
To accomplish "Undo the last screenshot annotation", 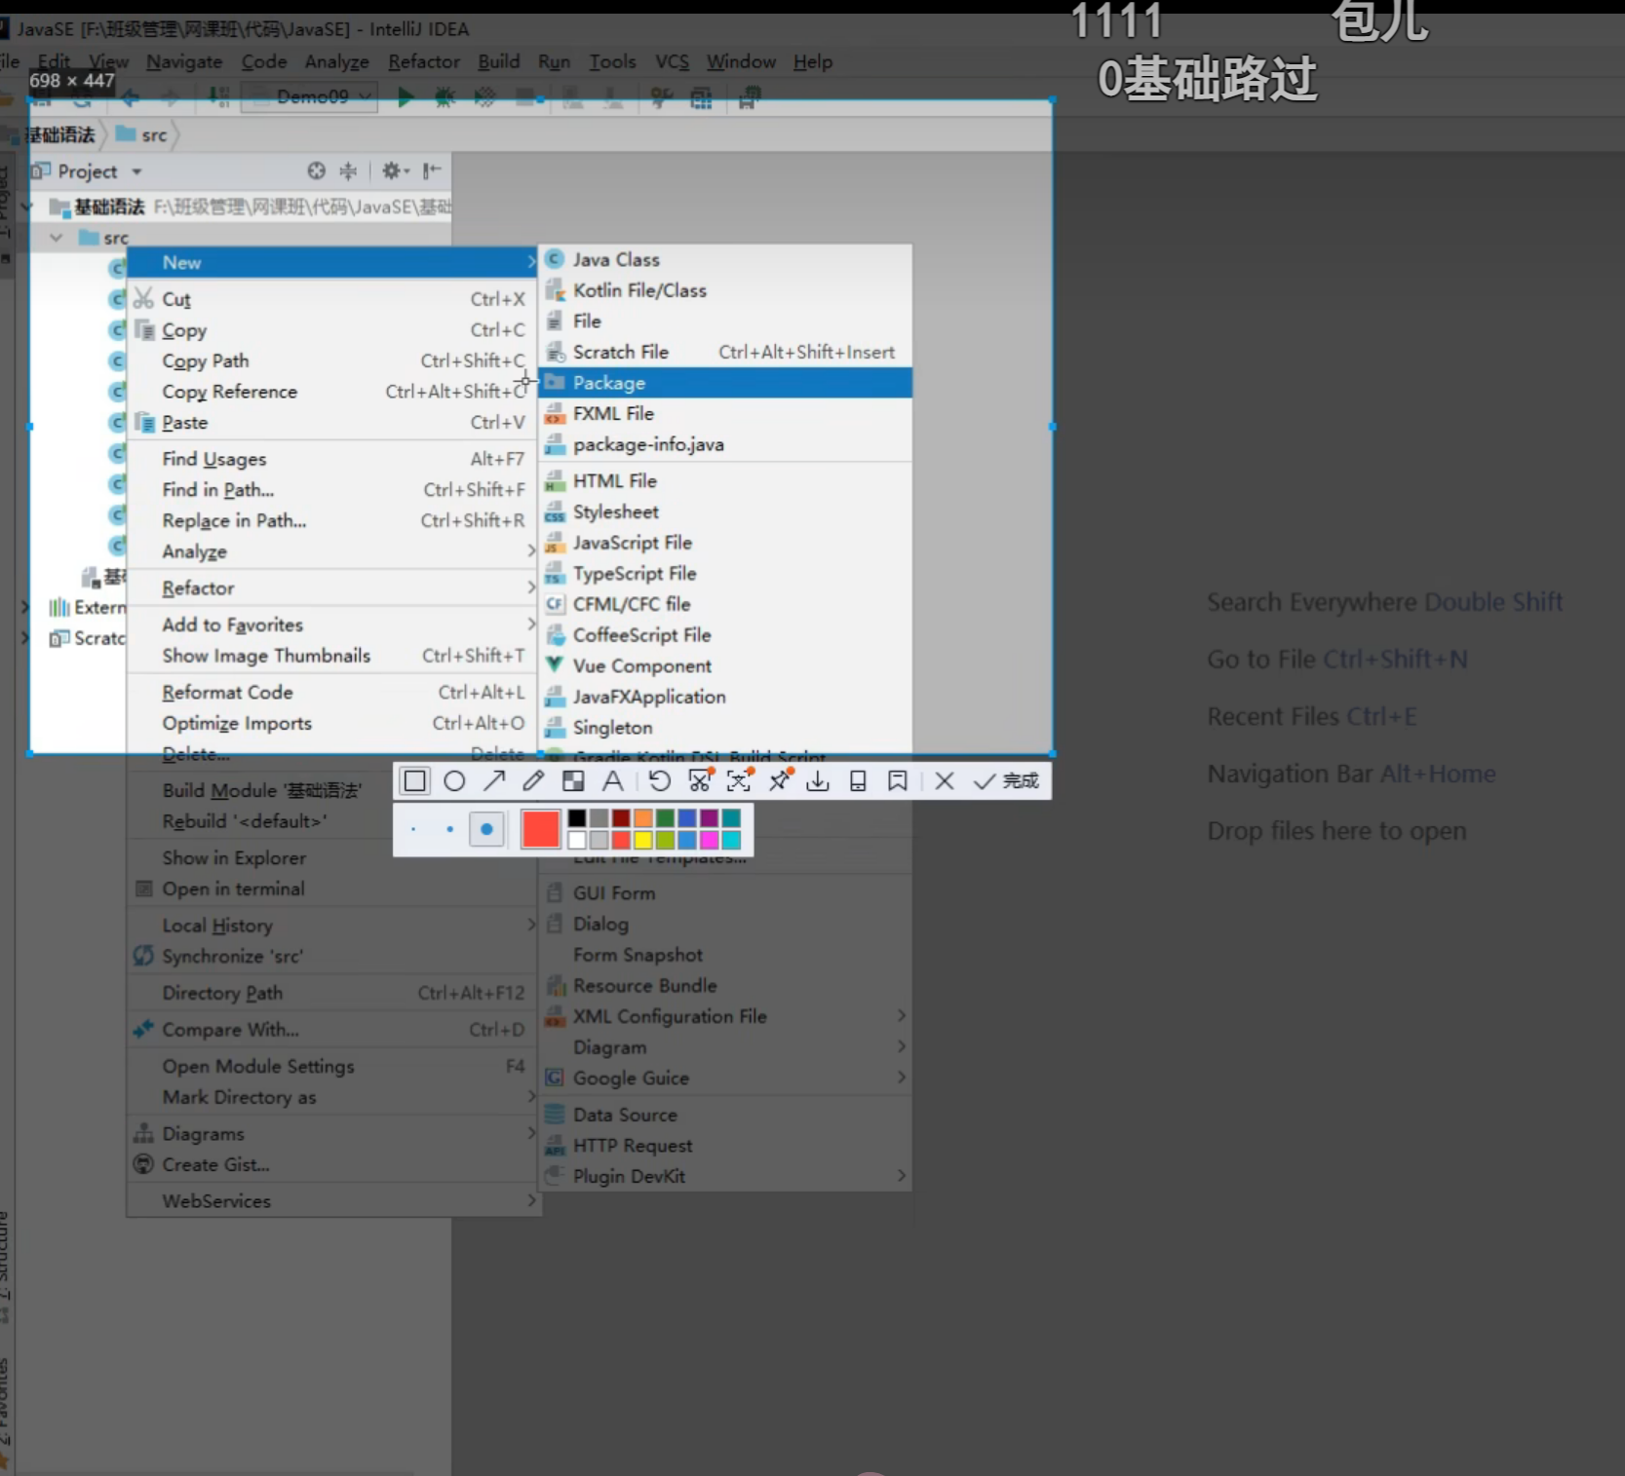I will tap(660, 780).
